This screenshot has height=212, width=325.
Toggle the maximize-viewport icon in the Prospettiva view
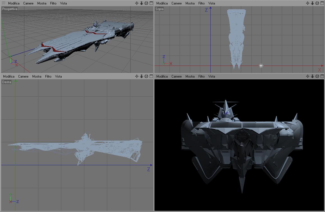(151, 3)
